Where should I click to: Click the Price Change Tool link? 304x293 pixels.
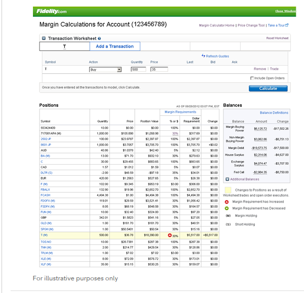coord(251,25)
